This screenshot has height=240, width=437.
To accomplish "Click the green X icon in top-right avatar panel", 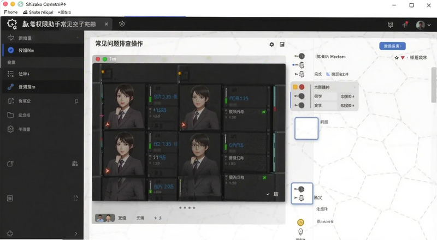I will [x=263, y=112].
